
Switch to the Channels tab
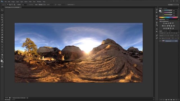[x=165, y=31]
